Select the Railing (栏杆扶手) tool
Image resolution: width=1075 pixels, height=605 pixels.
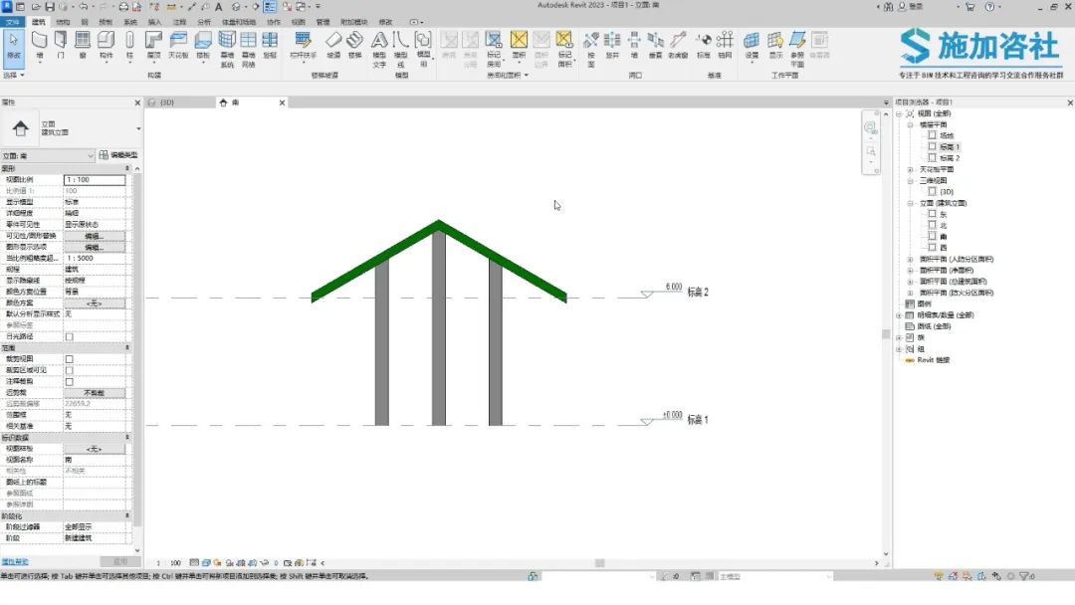[x=303, y=45]
